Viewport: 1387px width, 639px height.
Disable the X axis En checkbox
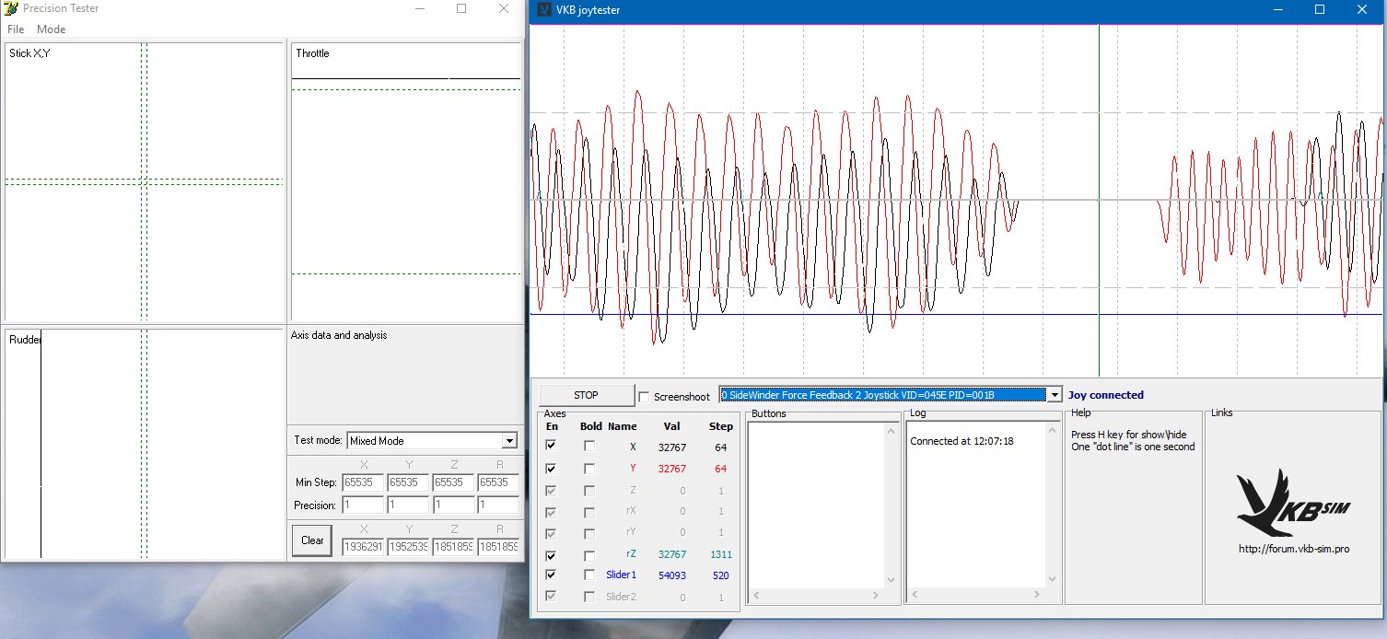pos(551,446)
